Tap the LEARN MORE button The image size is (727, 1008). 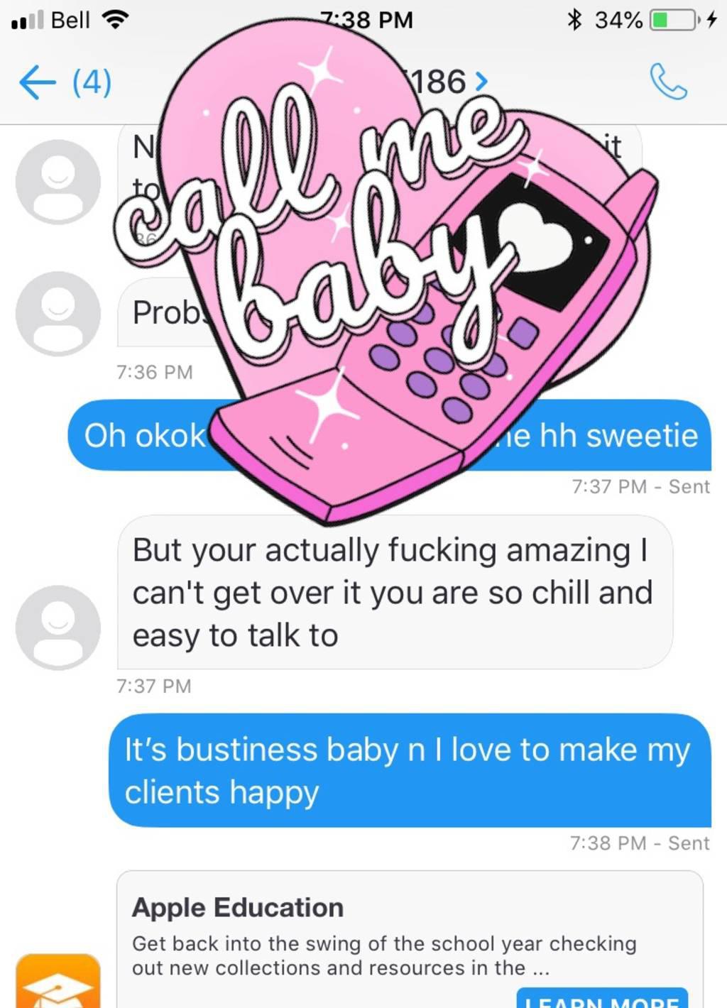point(602,998)
